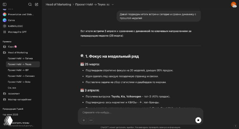Image resolution: width=239 pixels, height=129 pixels.
Task: Select chat Проект HoM -> Силенко
Action: [21, 76]
